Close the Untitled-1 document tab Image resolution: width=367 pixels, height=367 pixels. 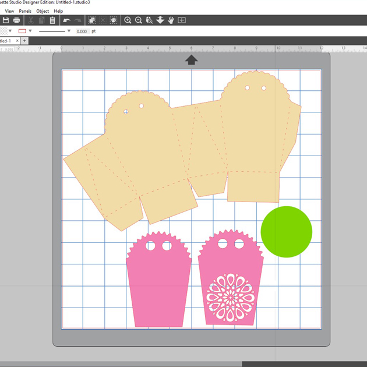click(x=16, y=41)
